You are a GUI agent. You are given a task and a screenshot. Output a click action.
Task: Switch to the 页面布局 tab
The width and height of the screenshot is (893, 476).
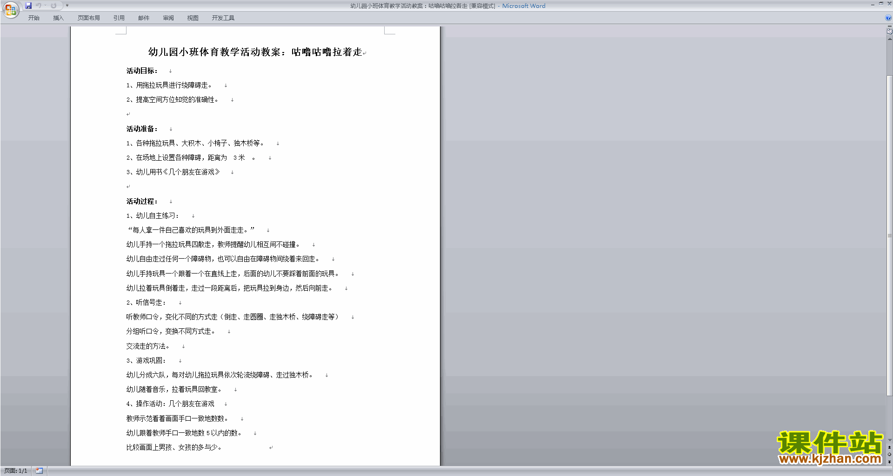(89, 18)
